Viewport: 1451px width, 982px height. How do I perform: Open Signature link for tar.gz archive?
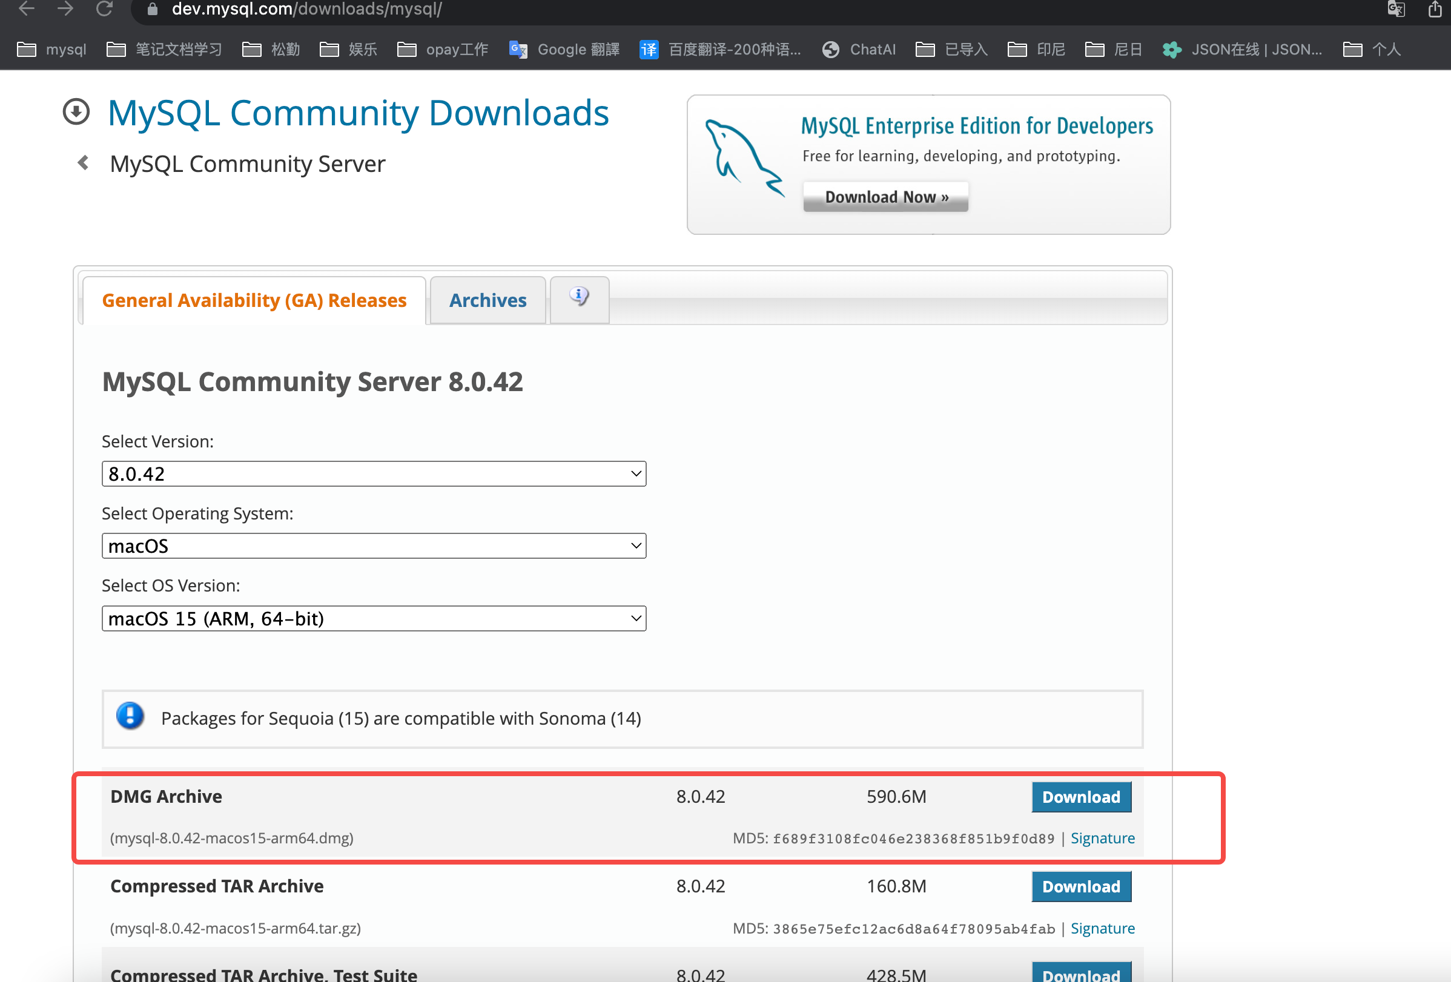[x=1103, y=928]
